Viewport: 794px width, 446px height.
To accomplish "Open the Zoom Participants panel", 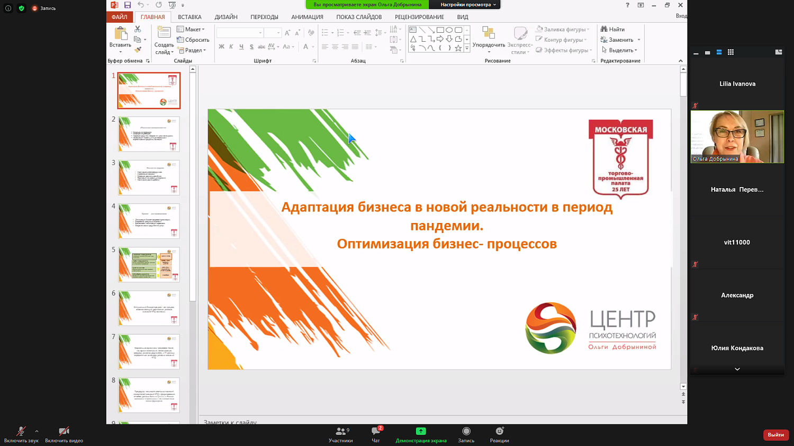I will [341, 435].
